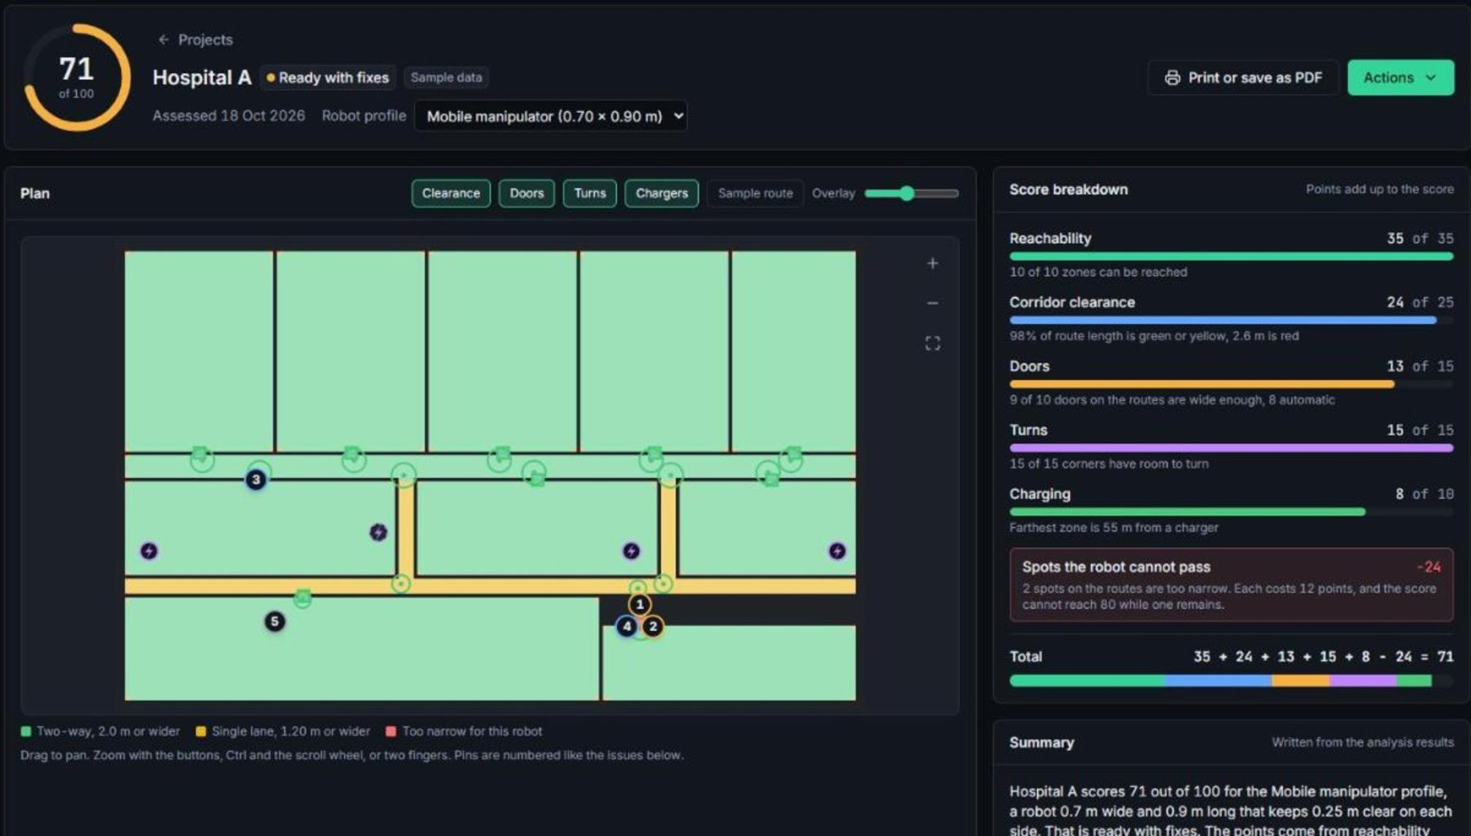Open the Robot profile combo box
This screenshot has height=836, width=1471.
[551, 116]
